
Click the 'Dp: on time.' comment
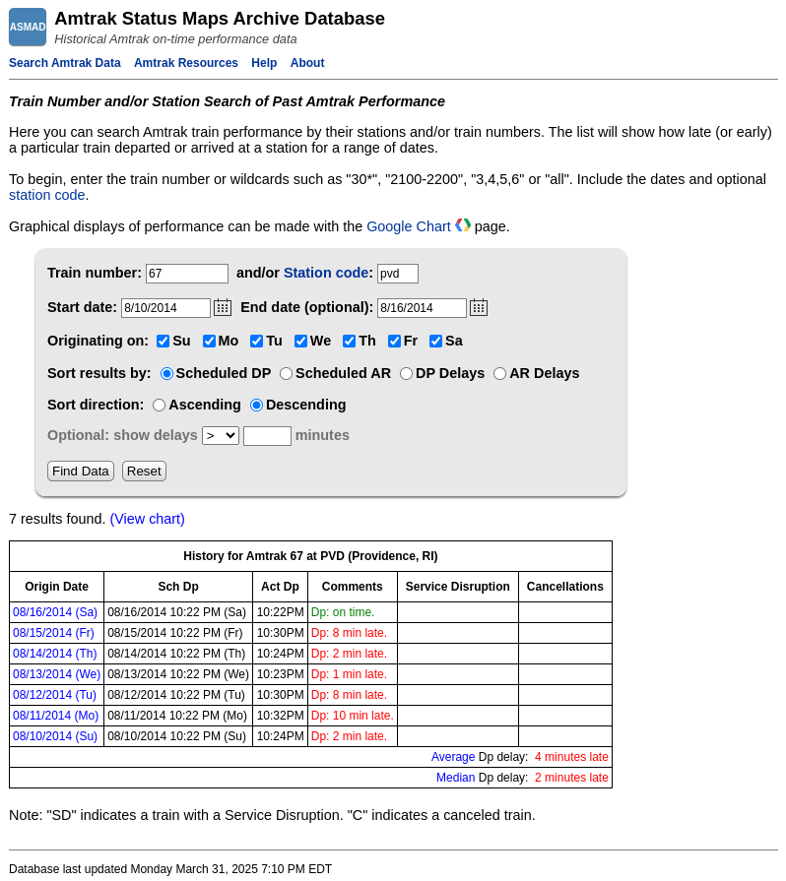343,612
